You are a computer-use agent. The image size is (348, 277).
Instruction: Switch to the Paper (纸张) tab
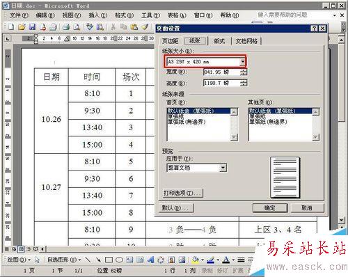coord(195,41)
